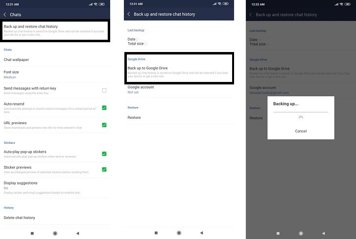Tap battery indicator on left phone
This screenshot has height=239, width=356.
(x=102, y=4)
